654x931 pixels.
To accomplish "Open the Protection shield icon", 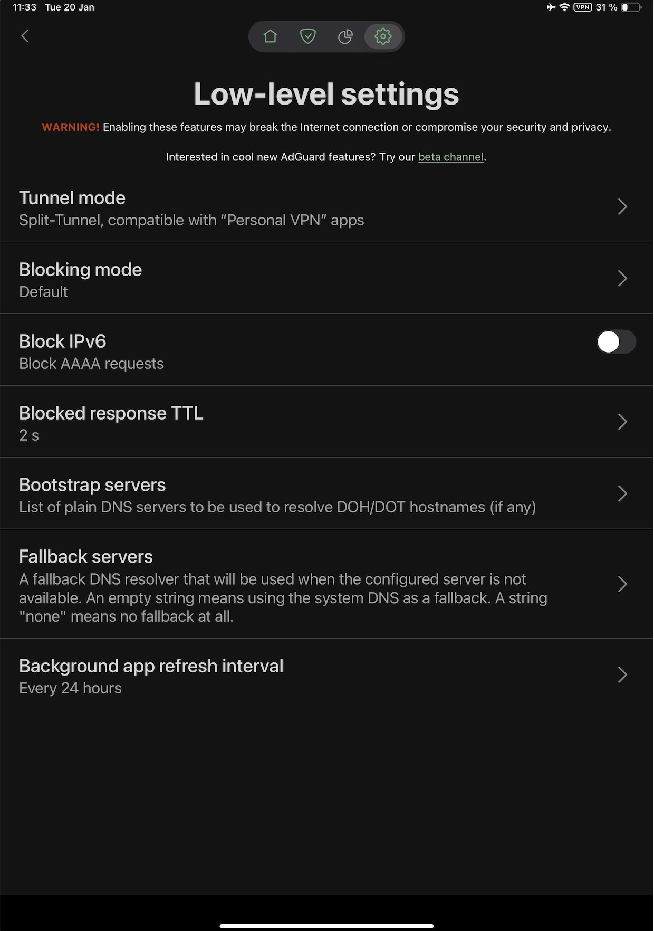I will click(x=307, y=36).
